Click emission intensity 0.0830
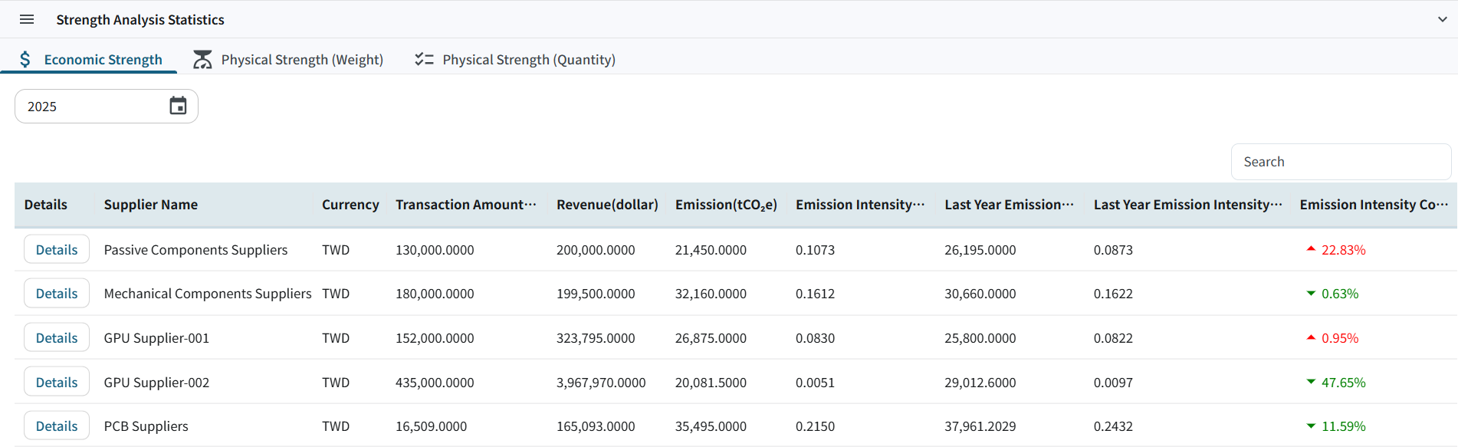 815,338
